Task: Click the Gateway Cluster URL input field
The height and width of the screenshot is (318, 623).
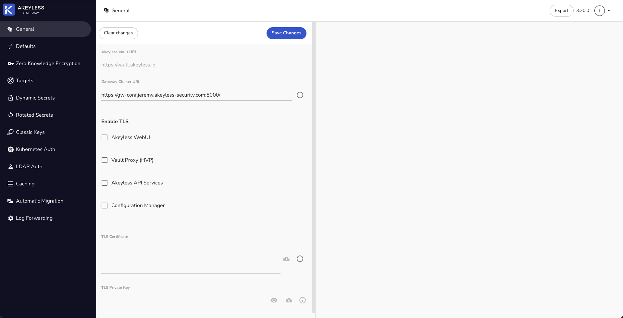Action: coord(197,95)
